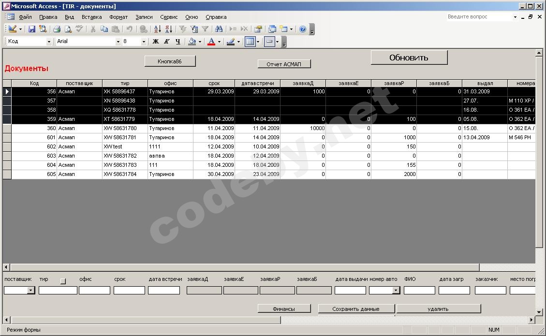Screen dimensions: 546x336
Task: Click cell XW 58631781 in тир column
Action: (125, 137)
